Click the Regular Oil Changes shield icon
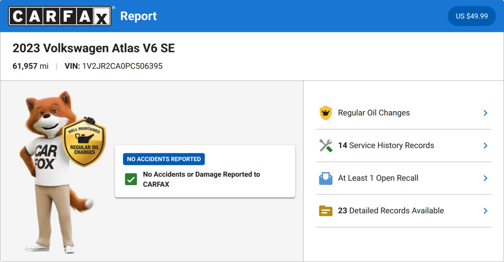Image resolution: width=504 pixels, height=262 pixels. tap(325, 113)
